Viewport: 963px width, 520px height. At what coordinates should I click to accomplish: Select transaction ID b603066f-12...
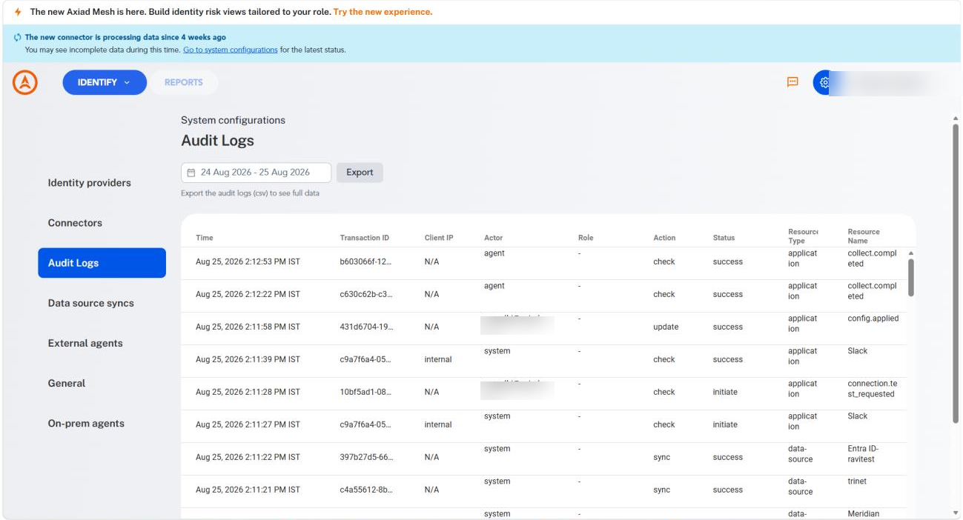tap(365, 261)
